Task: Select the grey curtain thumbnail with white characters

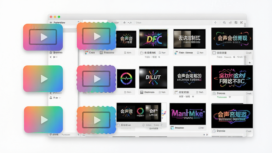Action: [189, 39]
